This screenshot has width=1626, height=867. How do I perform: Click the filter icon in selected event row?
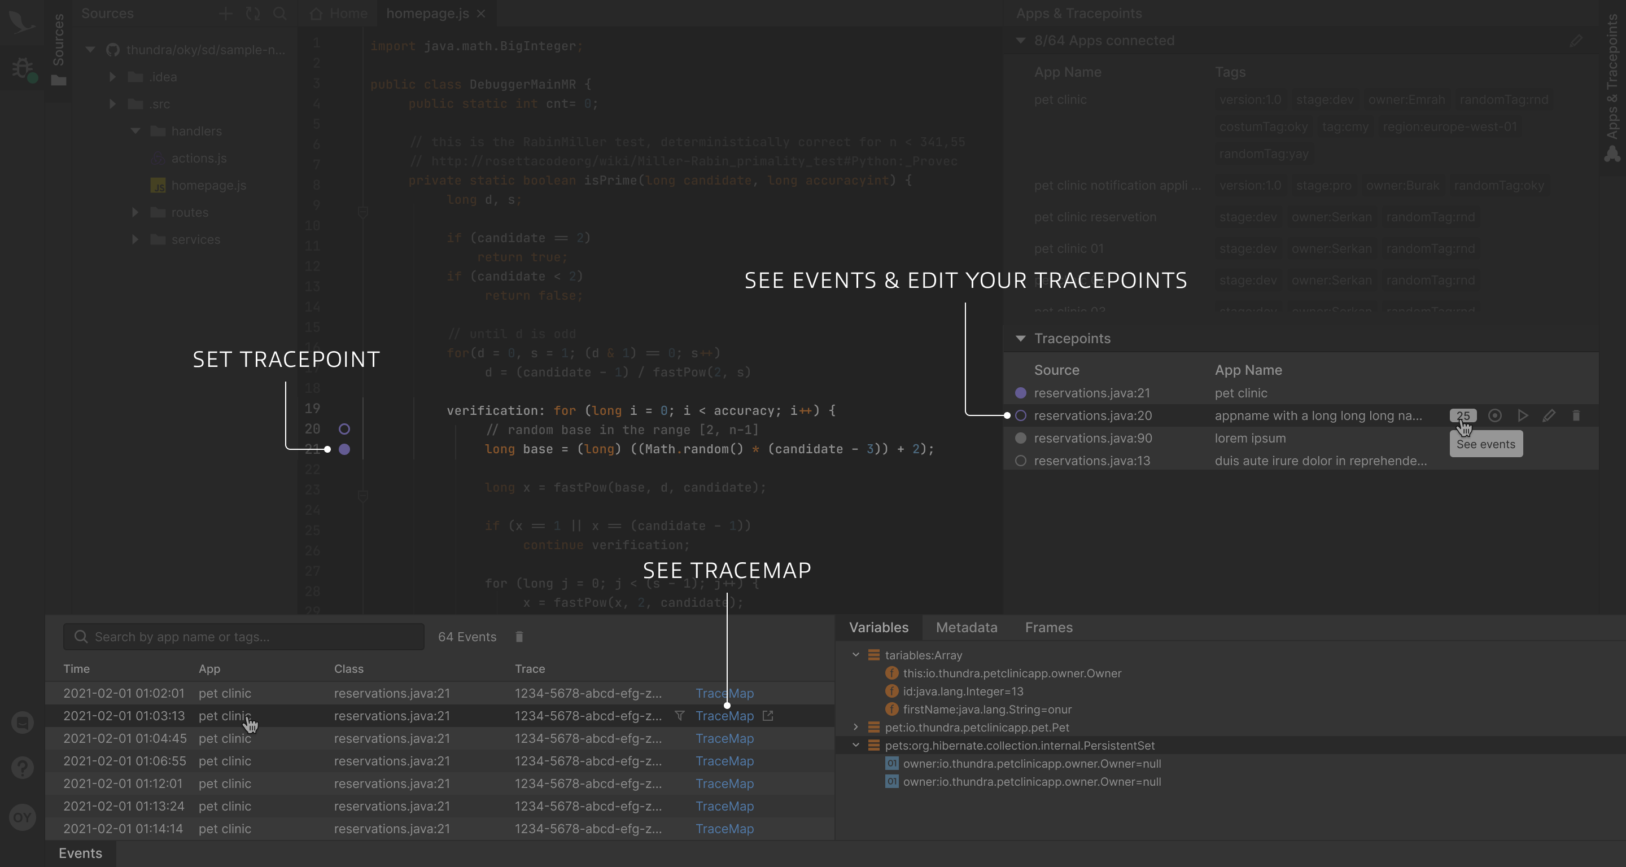point(679,716)
